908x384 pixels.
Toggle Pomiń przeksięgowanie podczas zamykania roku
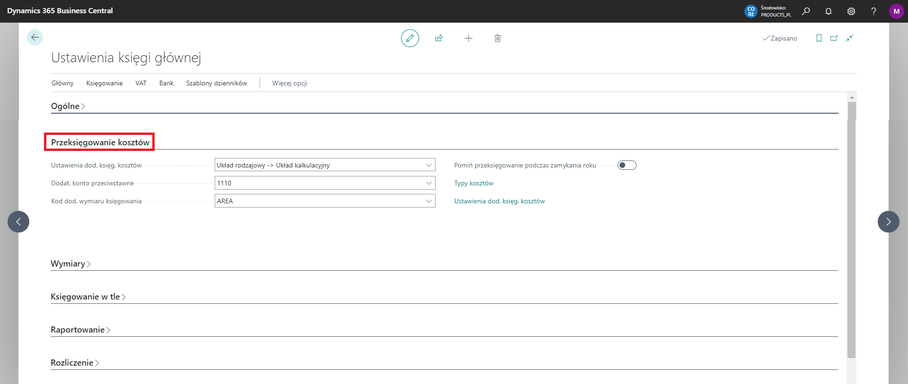coord(627,165)
